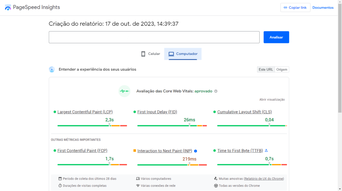Open Interaction to Next Paint (INP) link
Screen dimensions: 342x191
click(x=165, y=151)
